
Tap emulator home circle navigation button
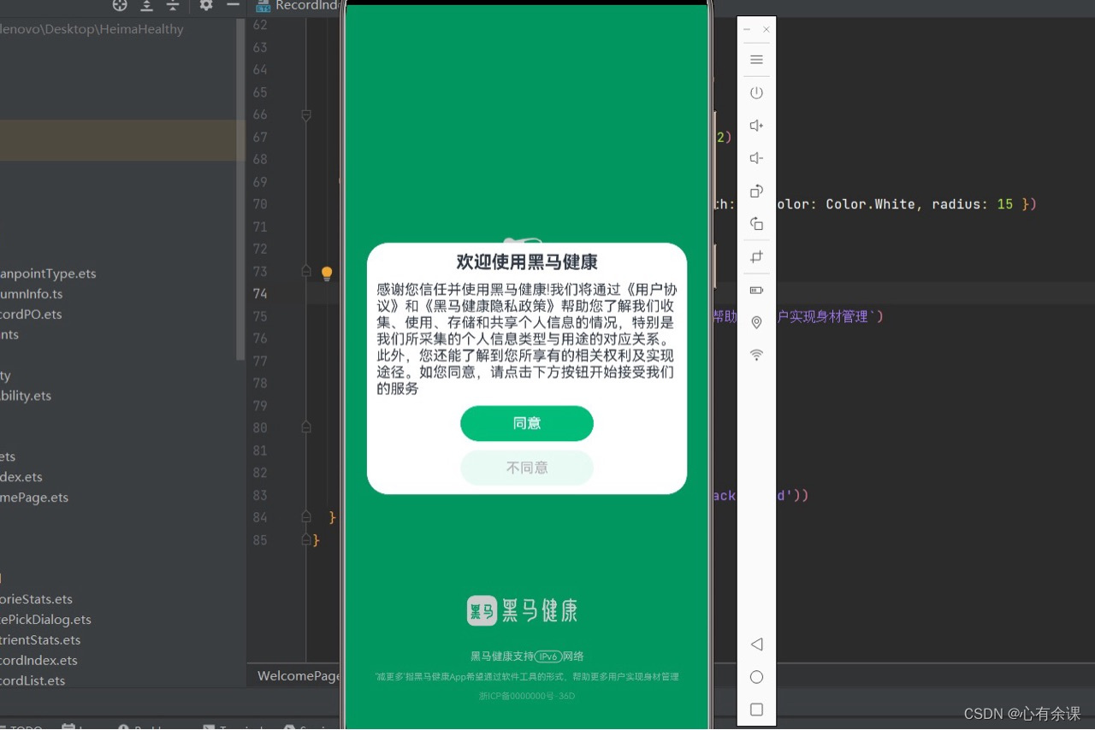tap(756, 677)
